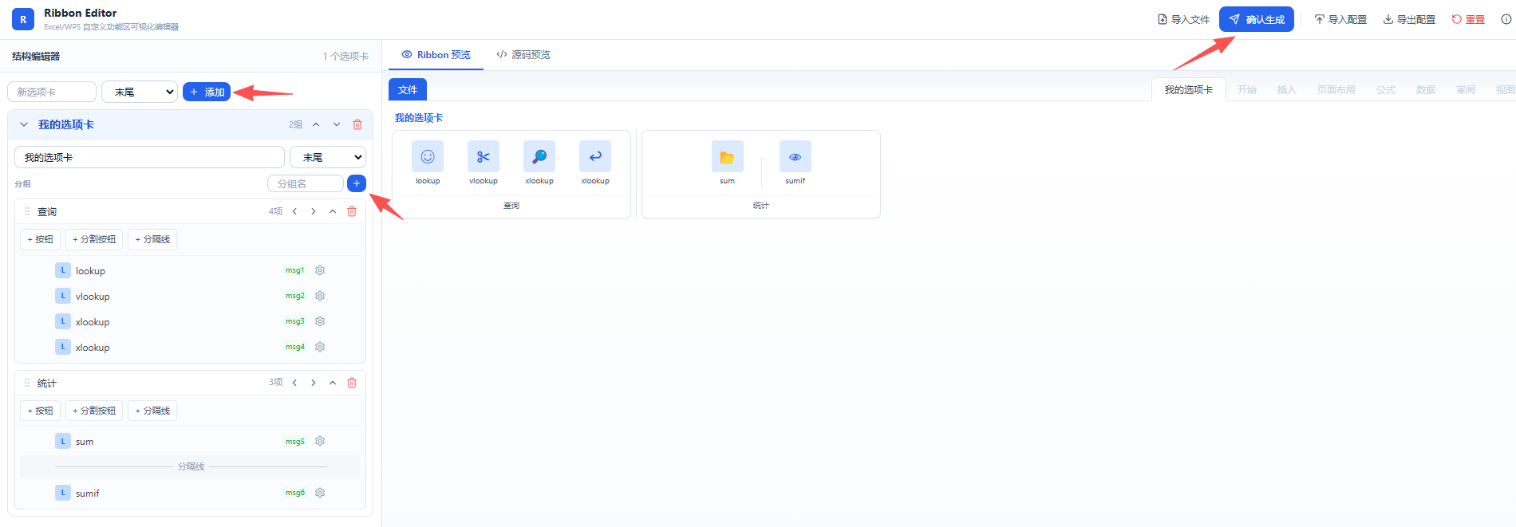
Task: Click the info icon in top right
Action: [1506, 19]
